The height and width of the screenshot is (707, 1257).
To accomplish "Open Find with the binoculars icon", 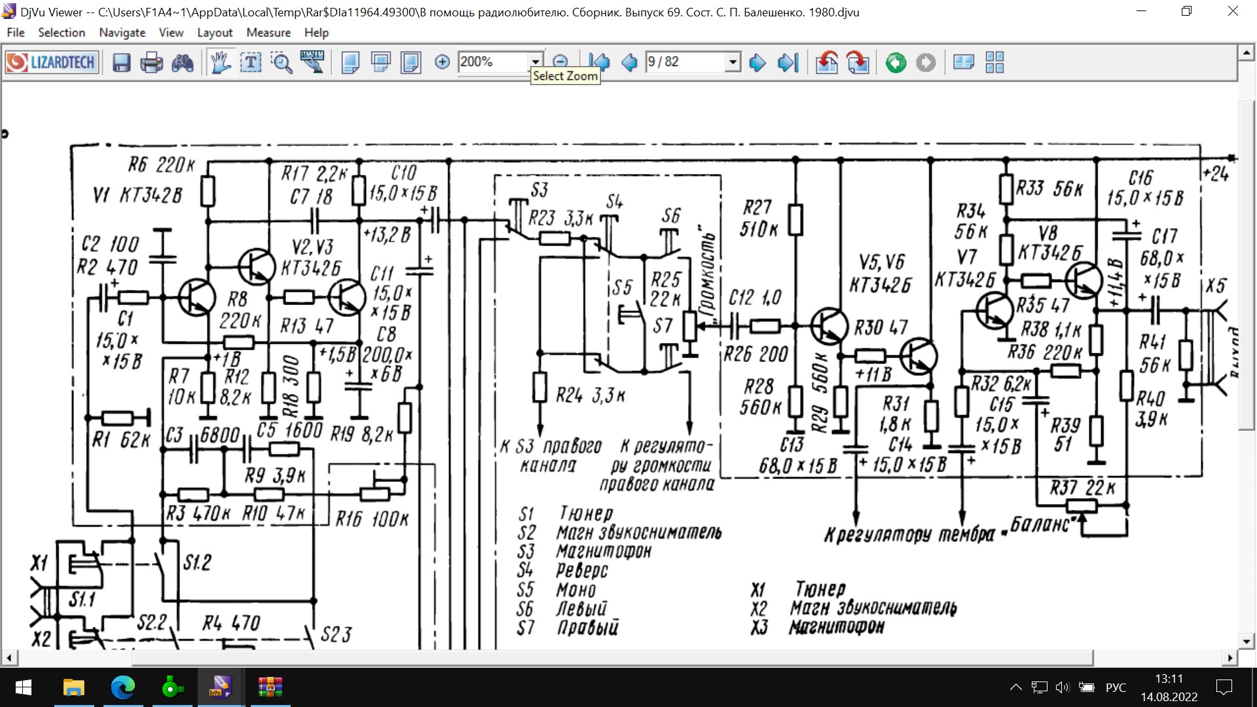I will (x=183, y=63).
